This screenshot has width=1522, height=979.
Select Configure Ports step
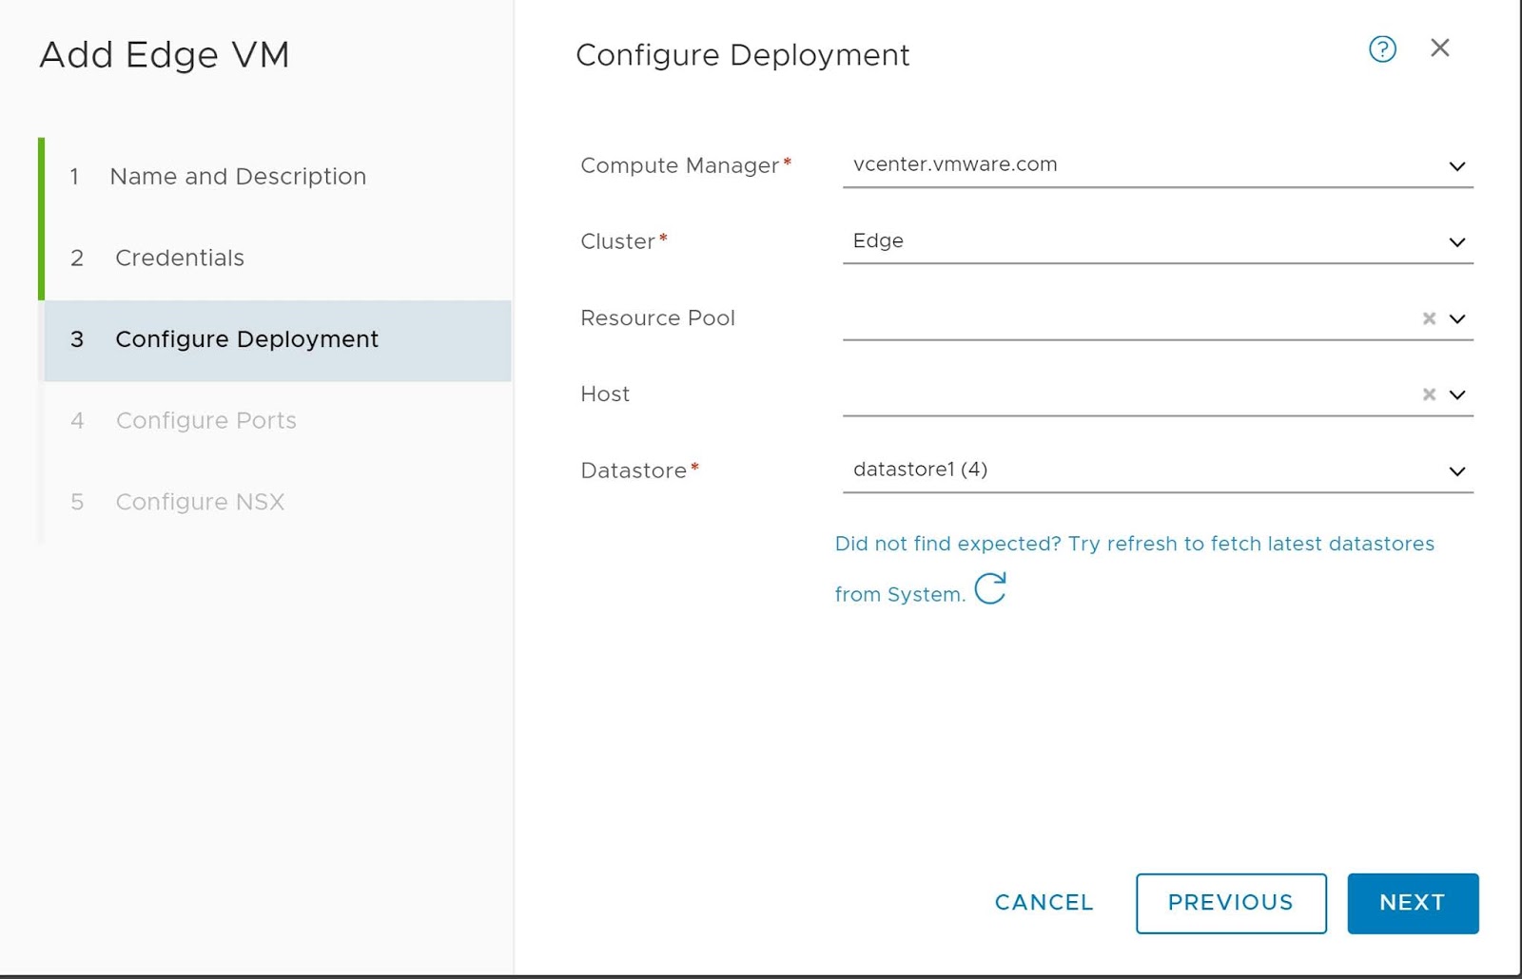205,421
